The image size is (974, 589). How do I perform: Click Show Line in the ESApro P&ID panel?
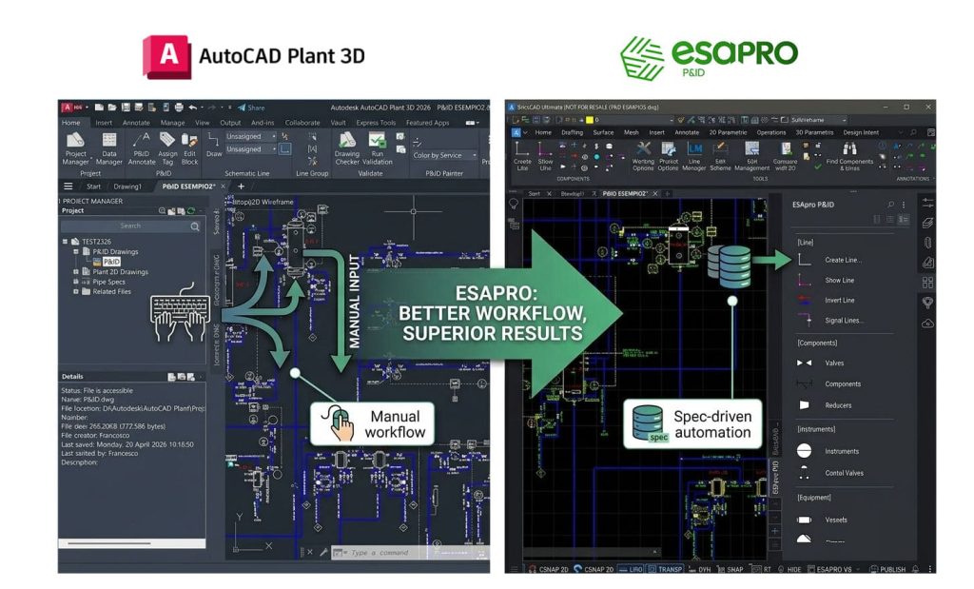click(x=827, y=280)
